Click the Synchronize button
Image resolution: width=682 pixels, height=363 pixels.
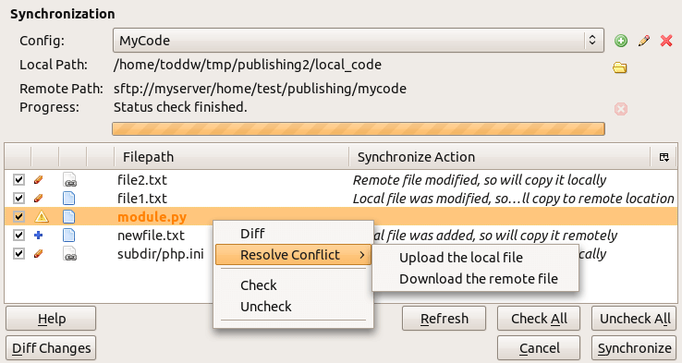point(634,348)
